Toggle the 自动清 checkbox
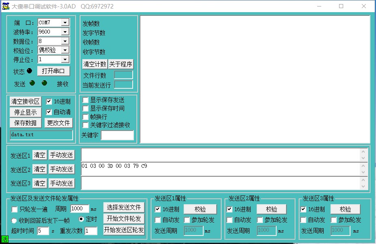 point(49,112)
